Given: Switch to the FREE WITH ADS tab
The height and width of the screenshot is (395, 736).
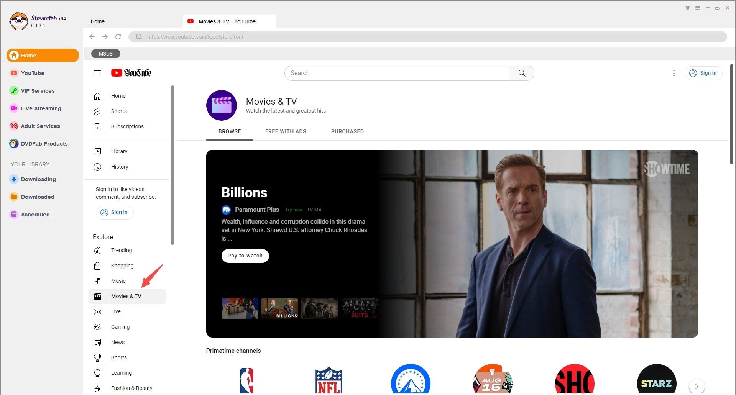Looking at the screenshot, I should click(x=286, y=131).
